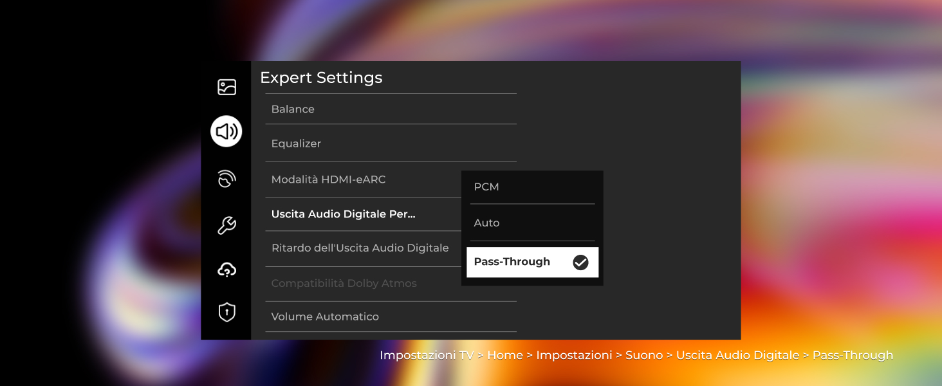
Task: Open Suono from the breadcrumb path
Action: [644, 354]
